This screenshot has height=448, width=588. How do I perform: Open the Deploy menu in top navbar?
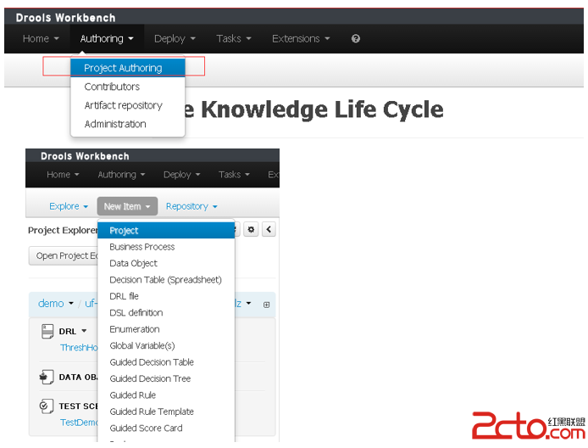tap(175, 39)
